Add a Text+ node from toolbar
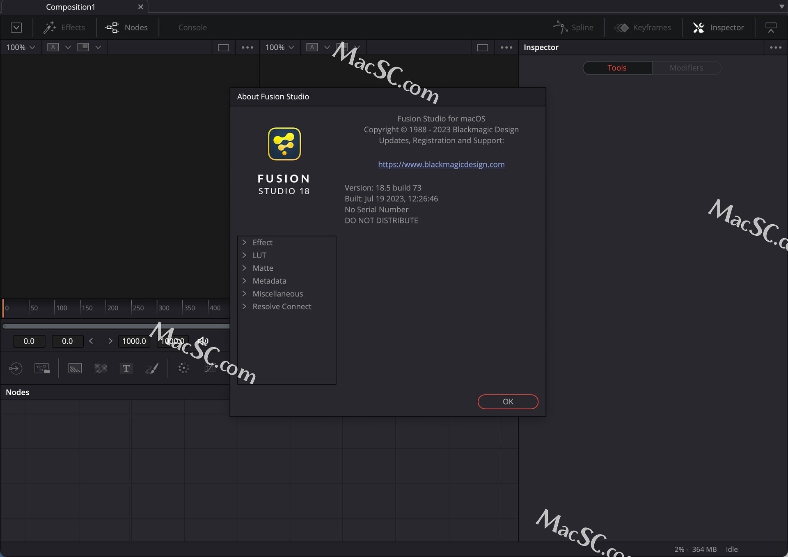This screenshot has width=788, height=557. pyautogui.click(x=126, y=368)
